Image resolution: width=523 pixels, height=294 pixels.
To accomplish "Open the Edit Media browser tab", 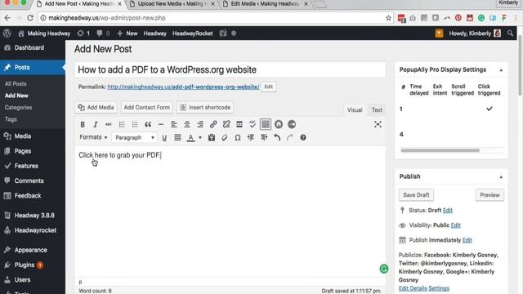I will 265,4.
